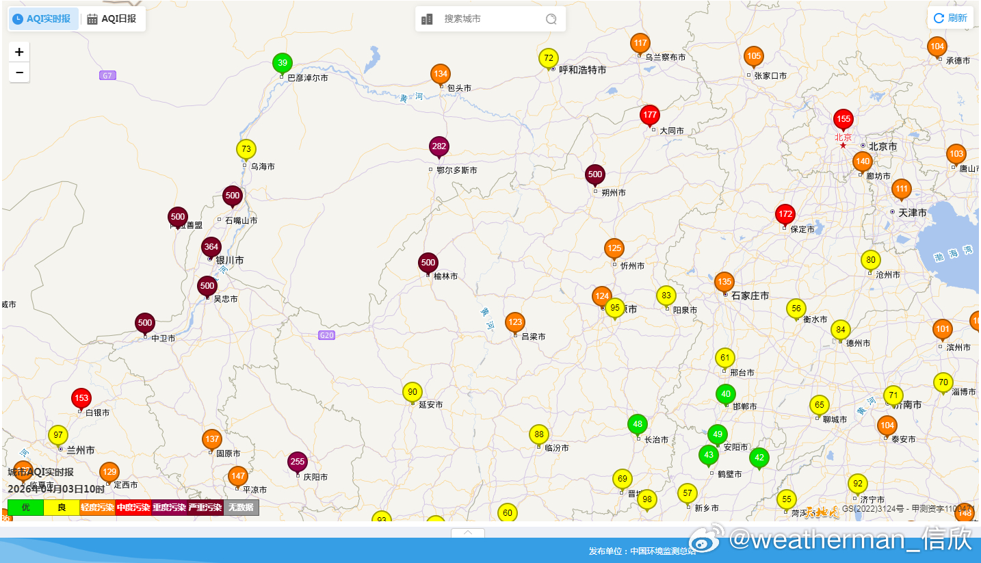Image resolution: width=981 pixels, height=563 pixels.
Task: Click the 唐山市 city label
Action: pyautogui.click(x=969, y=168)
